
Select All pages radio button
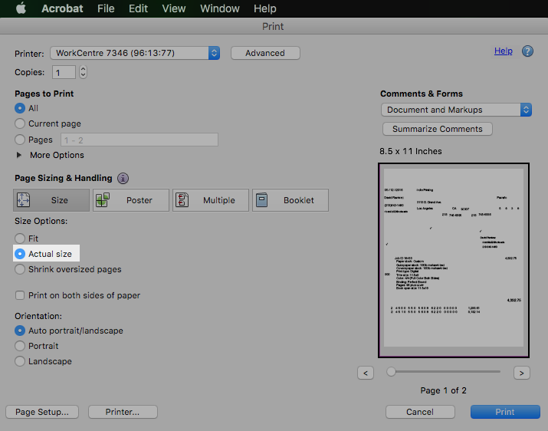click(x=20, y=108)
